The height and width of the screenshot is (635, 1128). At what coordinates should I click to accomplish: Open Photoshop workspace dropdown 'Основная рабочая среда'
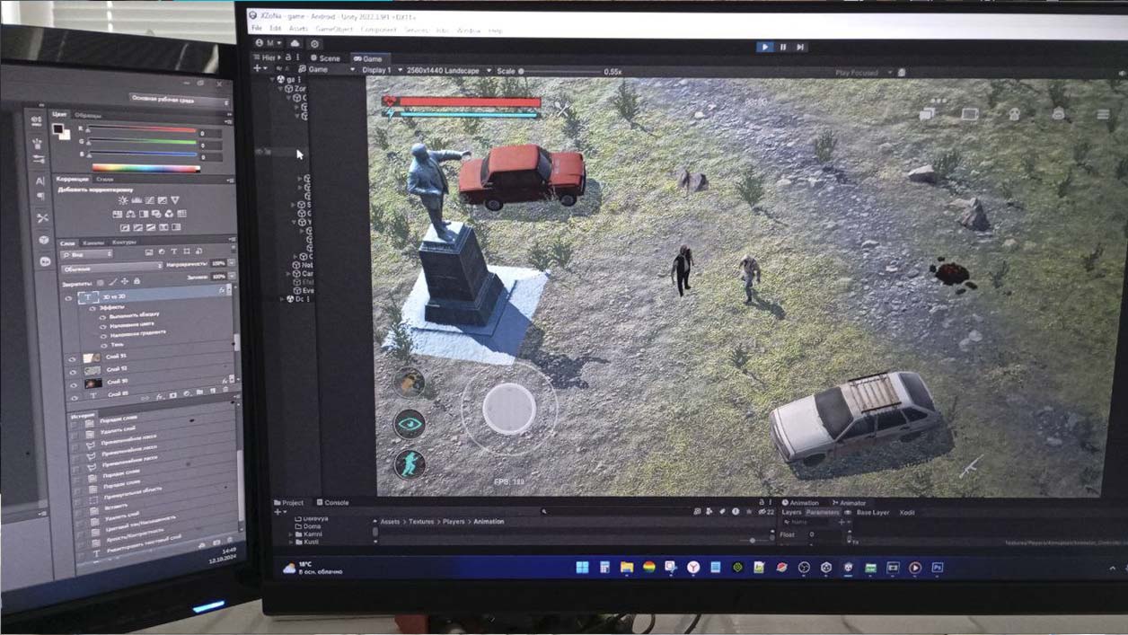(179, 100)
